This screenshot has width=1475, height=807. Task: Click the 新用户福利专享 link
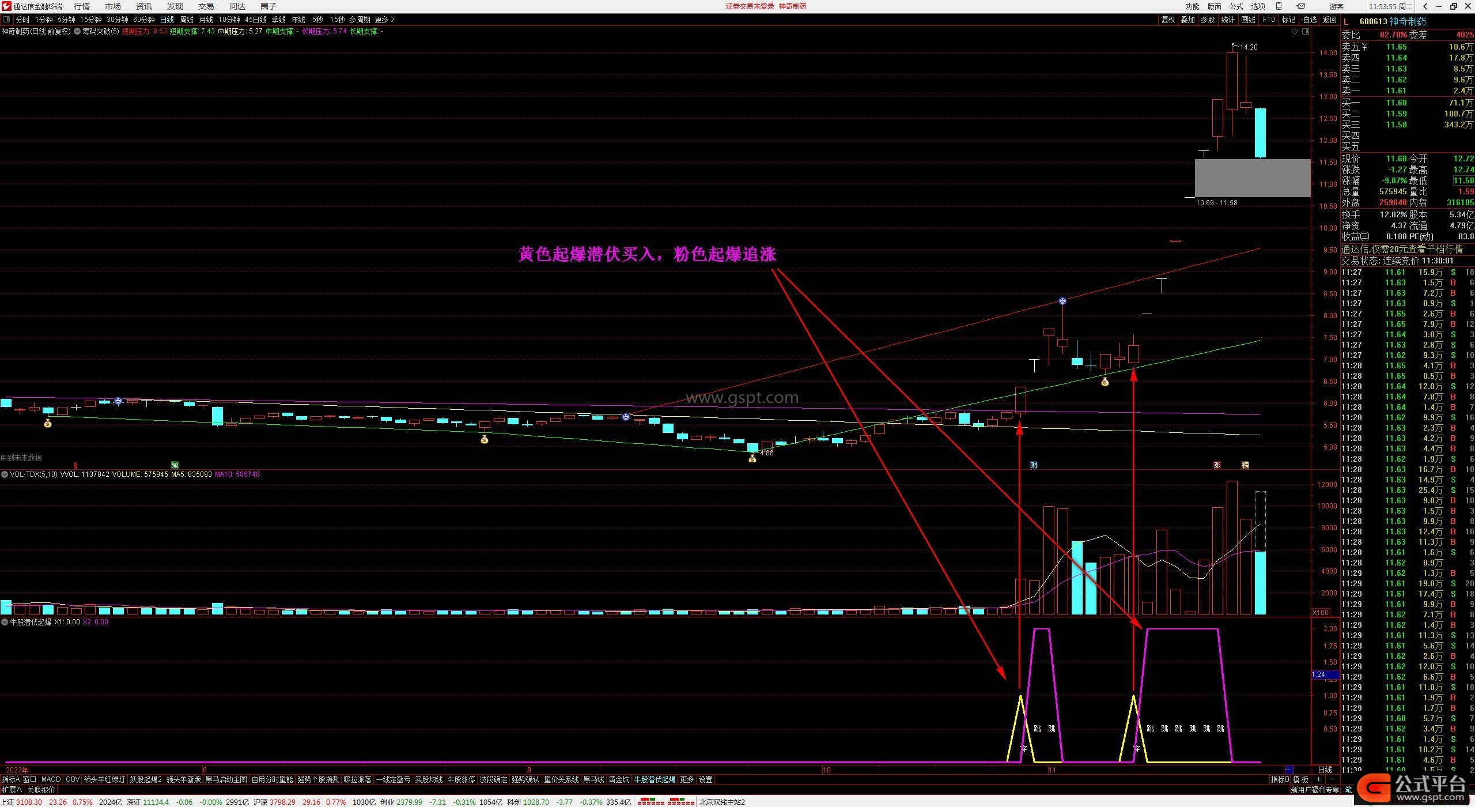coord(1315,790)
